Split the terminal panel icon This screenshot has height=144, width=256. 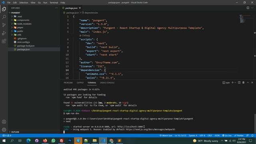(239, 83)
